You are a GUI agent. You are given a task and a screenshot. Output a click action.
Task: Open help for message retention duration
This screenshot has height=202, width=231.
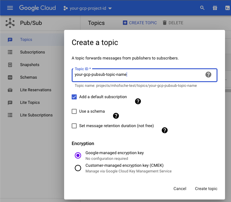[x=165, y=130]
